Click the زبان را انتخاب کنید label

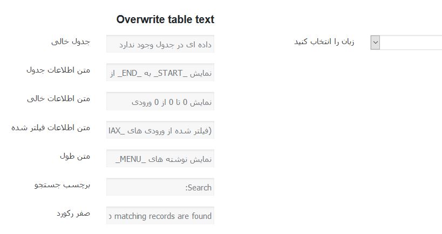pos(324,41)
